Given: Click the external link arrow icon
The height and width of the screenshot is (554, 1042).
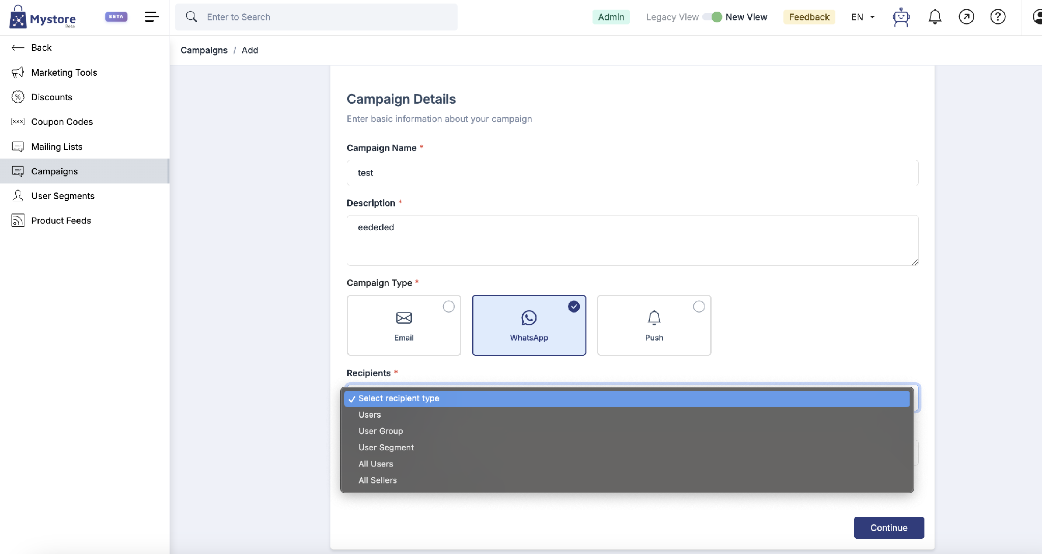Looking at the screenshot, I should [x=966, y=17].
